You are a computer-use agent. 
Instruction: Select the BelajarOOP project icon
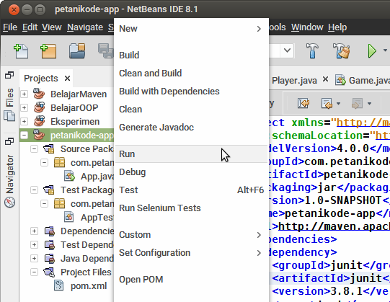tap(39, 107)
